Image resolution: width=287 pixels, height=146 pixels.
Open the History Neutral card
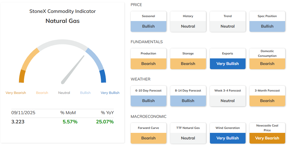coord(188,22)
